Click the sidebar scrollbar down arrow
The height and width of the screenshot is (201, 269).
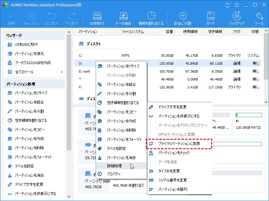69,197
